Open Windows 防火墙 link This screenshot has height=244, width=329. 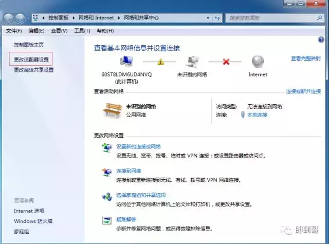click(x=33, y=221)
